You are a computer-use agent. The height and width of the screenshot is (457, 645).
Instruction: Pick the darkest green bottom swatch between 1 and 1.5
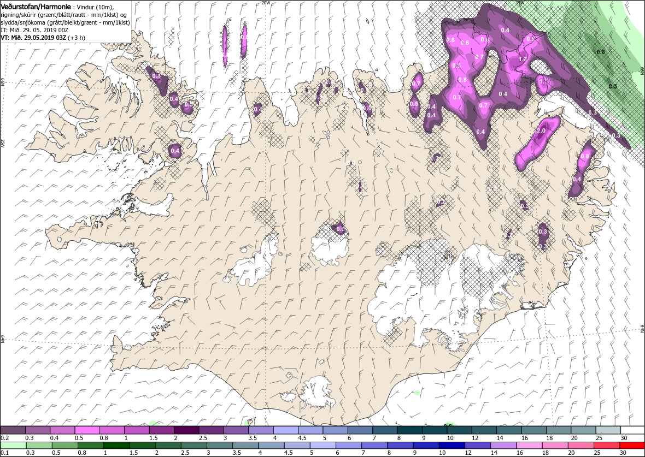(116, 446)
